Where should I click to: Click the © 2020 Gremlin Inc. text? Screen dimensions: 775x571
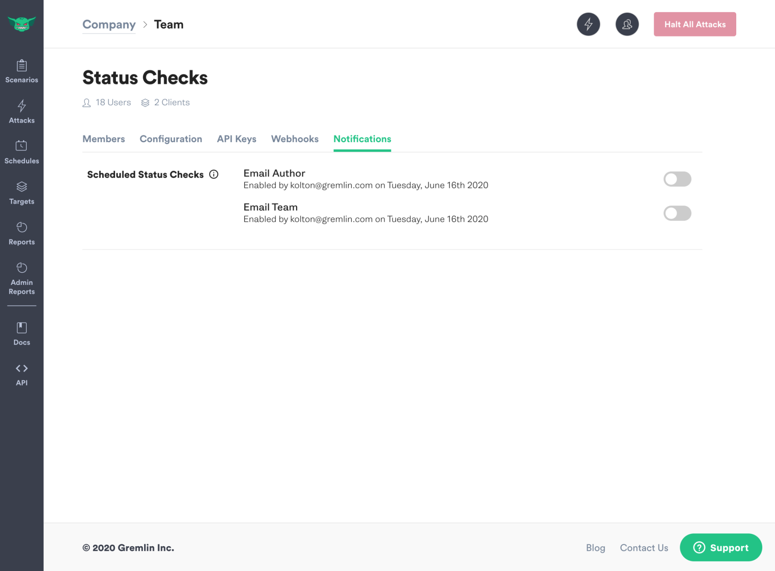click(x=128, y=548)
